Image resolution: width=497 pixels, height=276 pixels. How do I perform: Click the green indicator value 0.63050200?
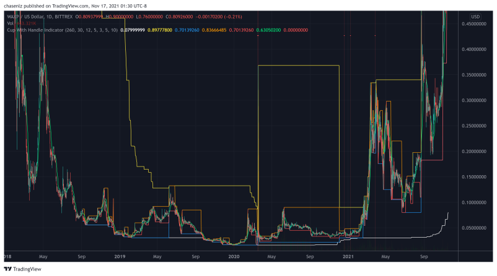268,30
